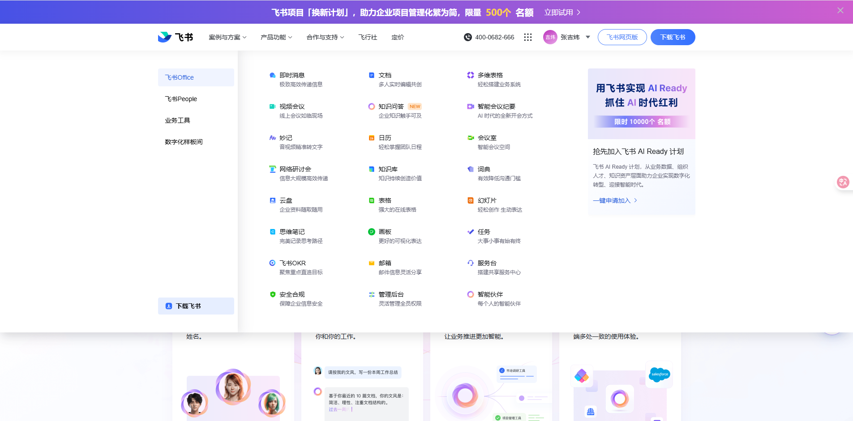
Task: Click the salesforce logo tile
Action: [660, 374]
